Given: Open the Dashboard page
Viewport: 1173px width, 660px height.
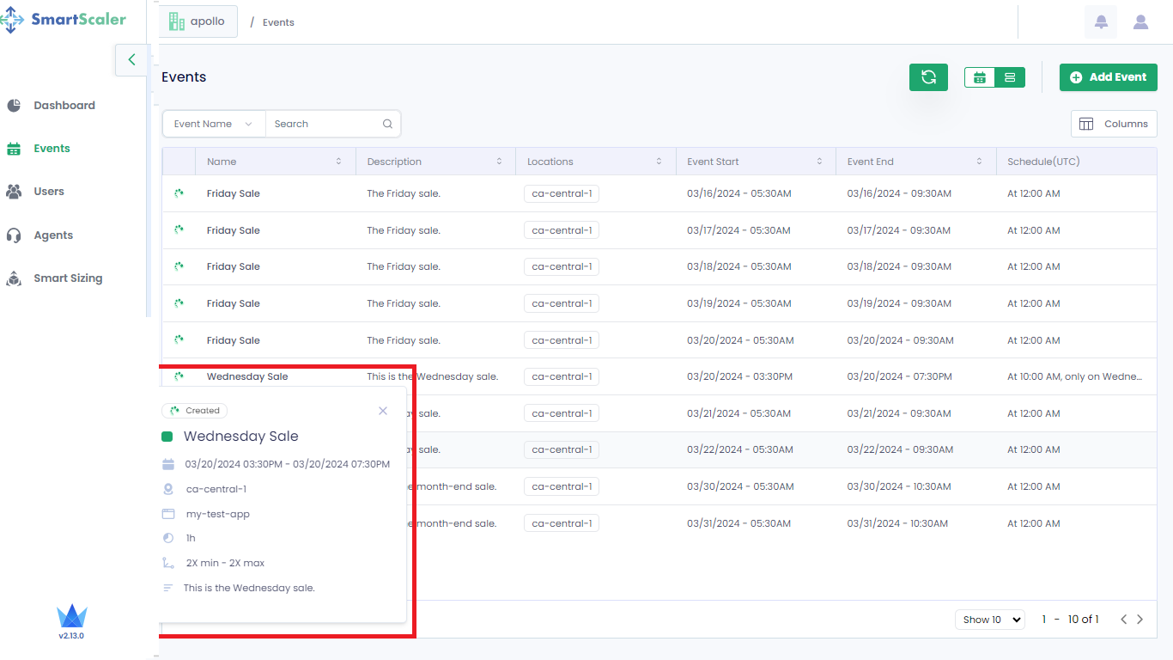Looking at the screenshot, I should click(64, 106).
